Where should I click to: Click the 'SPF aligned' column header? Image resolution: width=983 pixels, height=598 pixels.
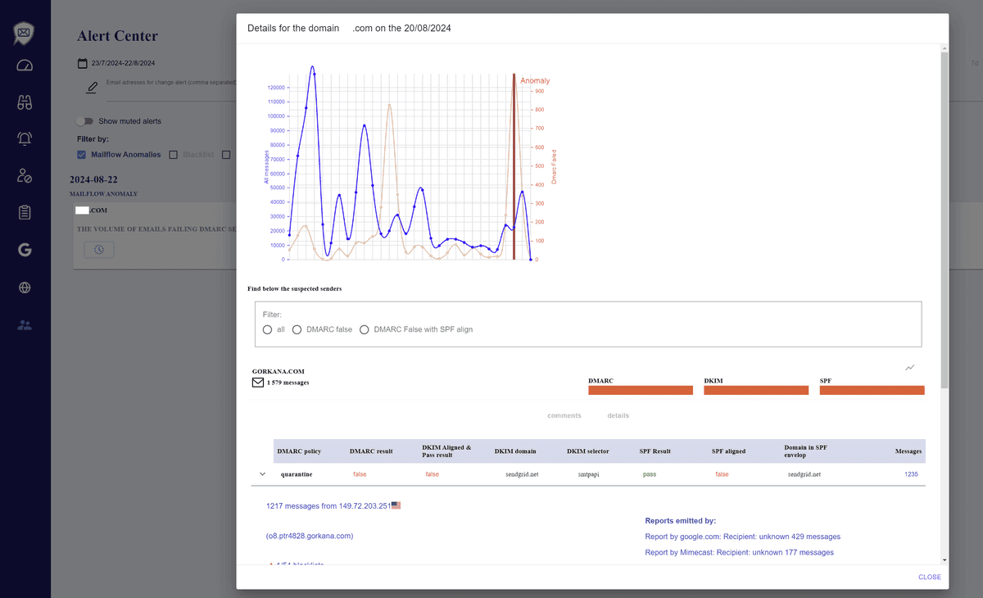[728, 451]
